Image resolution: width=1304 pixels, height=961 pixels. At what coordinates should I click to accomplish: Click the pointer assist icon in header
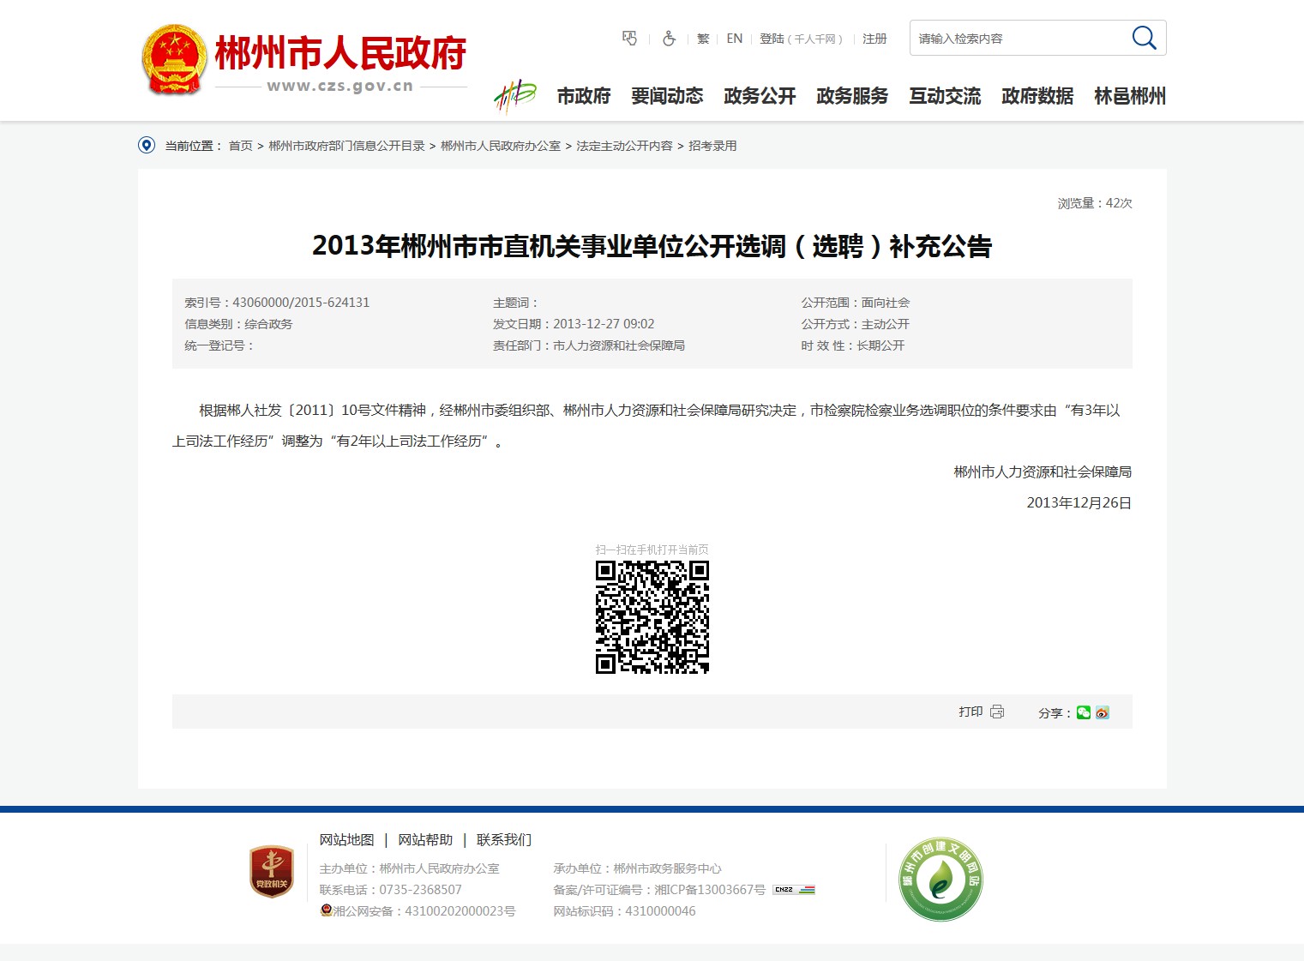click(x=629, y=39)
